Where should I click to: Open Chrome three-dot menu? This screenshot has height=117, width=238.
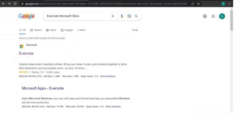coord(229,4)
